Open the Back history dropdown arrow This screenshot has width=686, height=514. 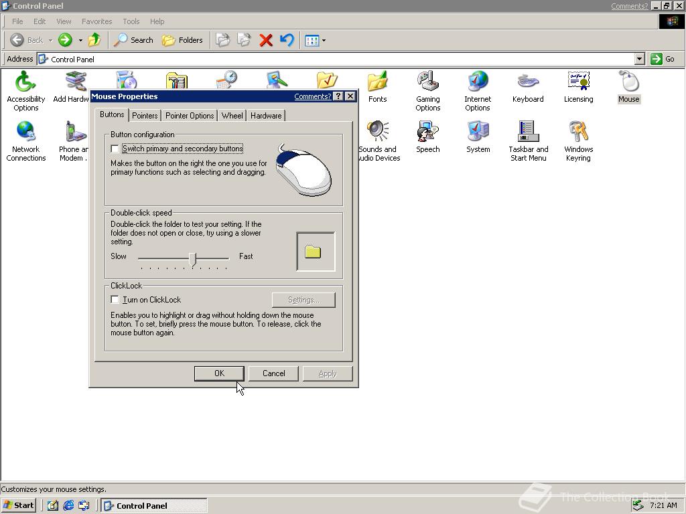(50, 41)
